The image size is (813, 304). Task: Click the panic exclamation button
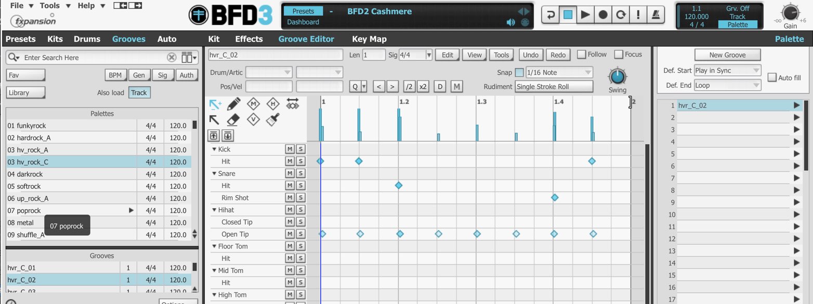click(x=638, y=15)
